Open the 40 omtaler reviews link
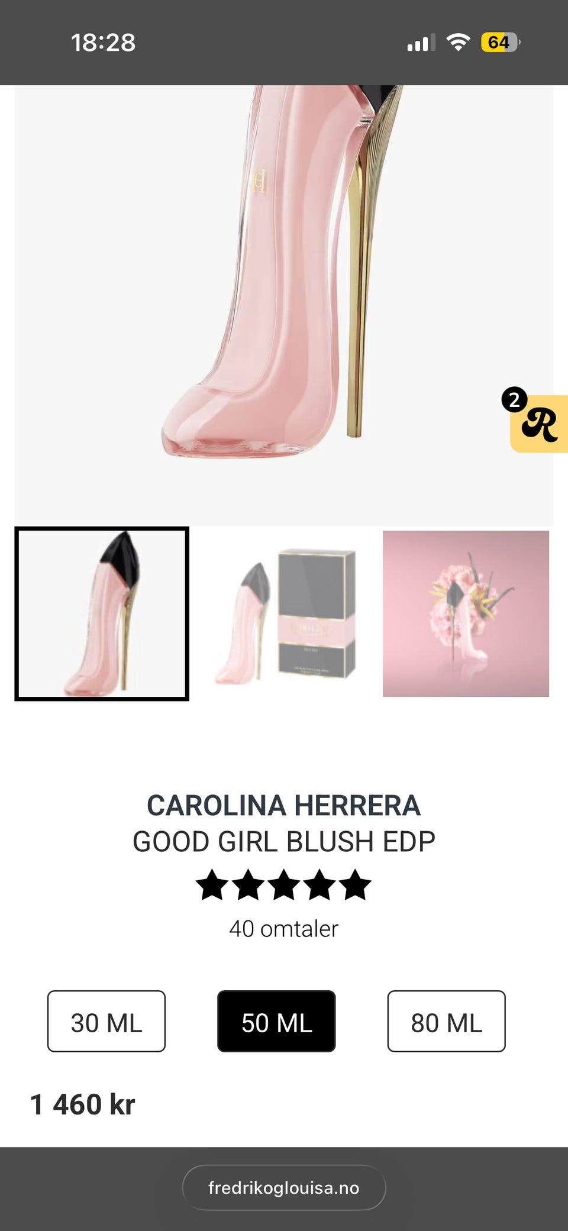This screenshot has width=568, height=1231. 284,929
